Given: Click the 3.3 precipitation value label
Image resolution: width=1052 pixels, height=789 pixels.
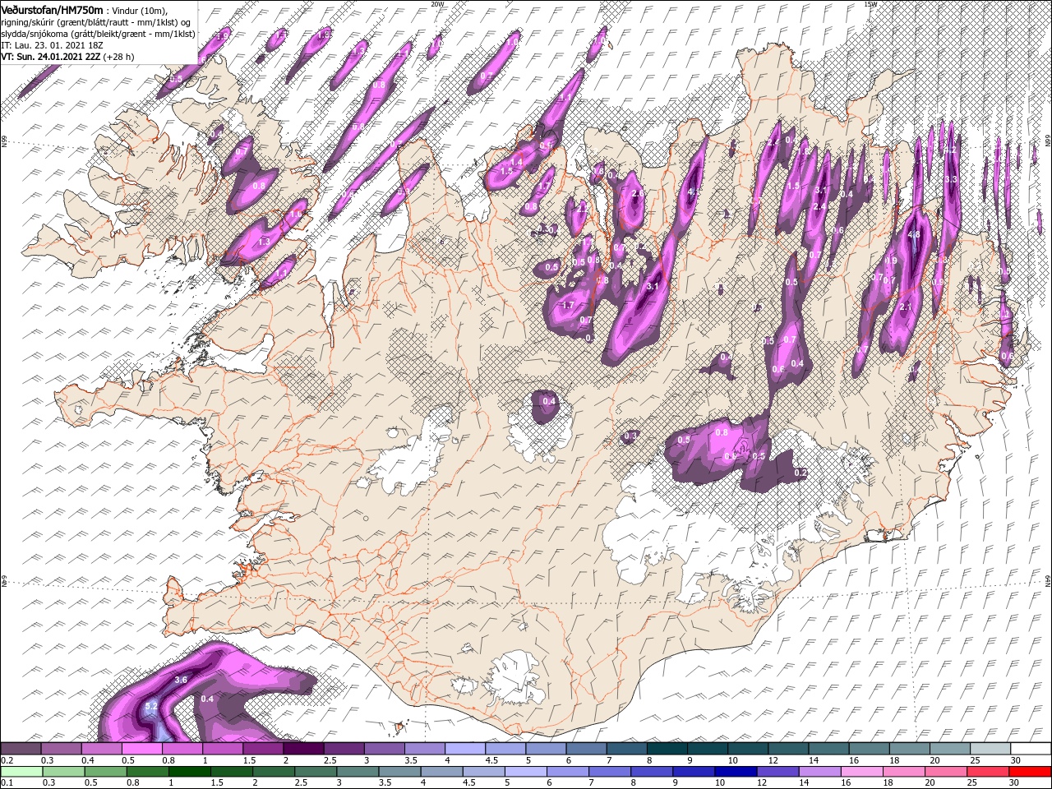Looking at the screenshot, I should click(952, 179).
